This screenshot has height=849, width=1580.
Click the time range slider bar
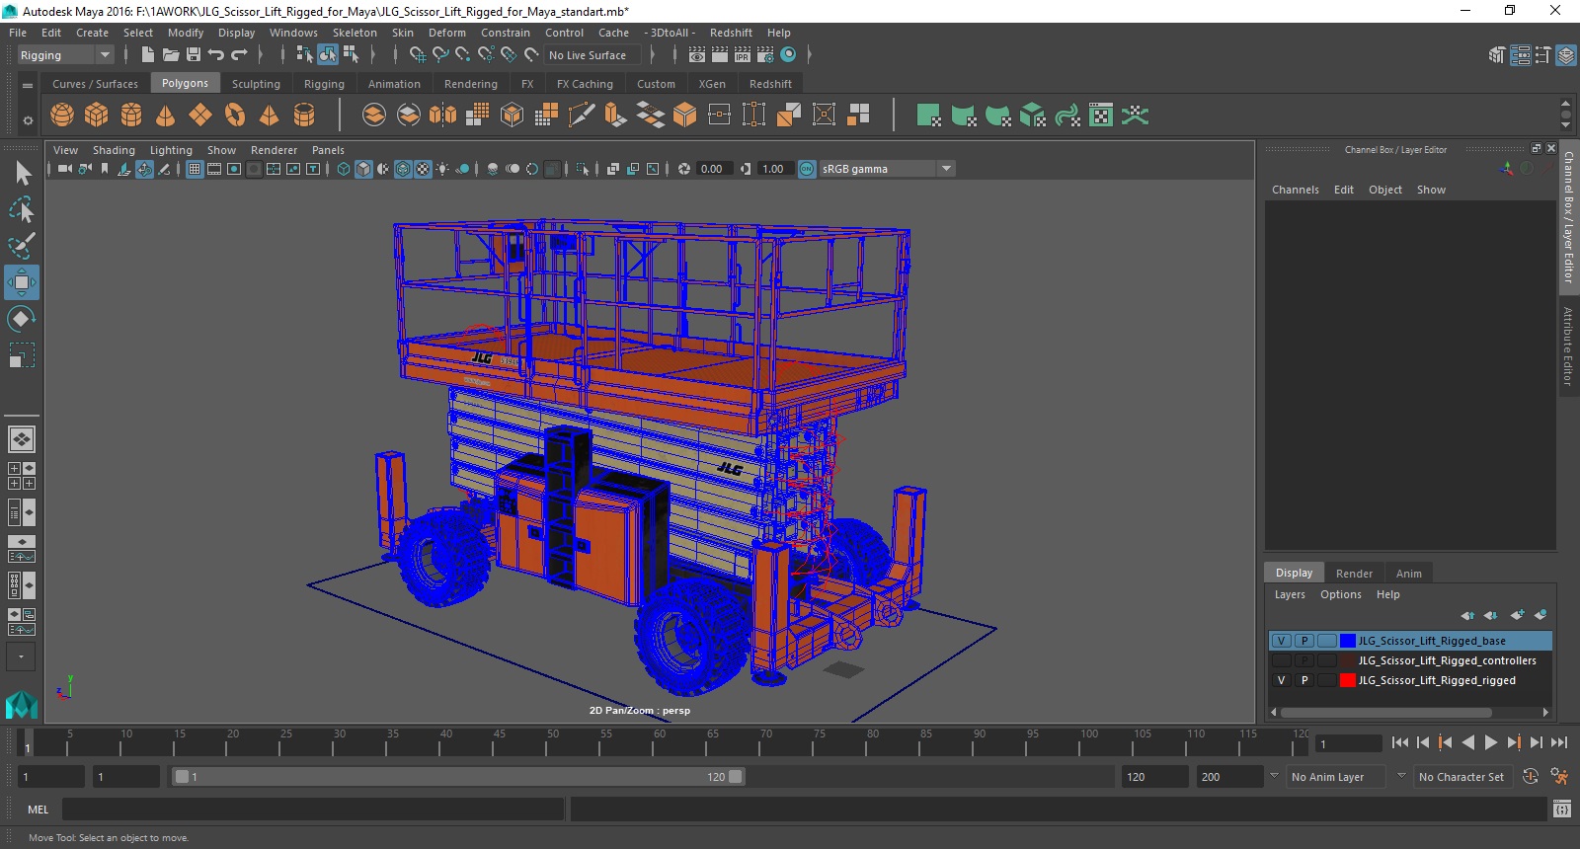(458, 777)
